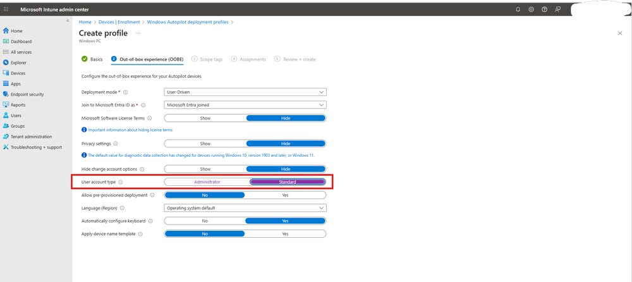The width and height of the screenshot is (632, 282).
Task: Open the ellipsis menu next to Create profile
Action: click(138, 33)
